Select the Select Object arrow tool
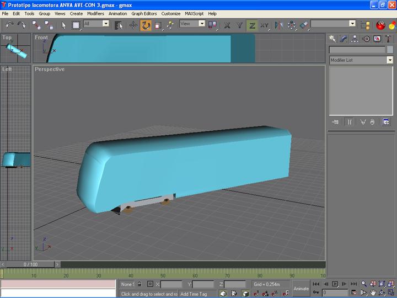The height and width of the screenshot is (298, 397). 64,25
